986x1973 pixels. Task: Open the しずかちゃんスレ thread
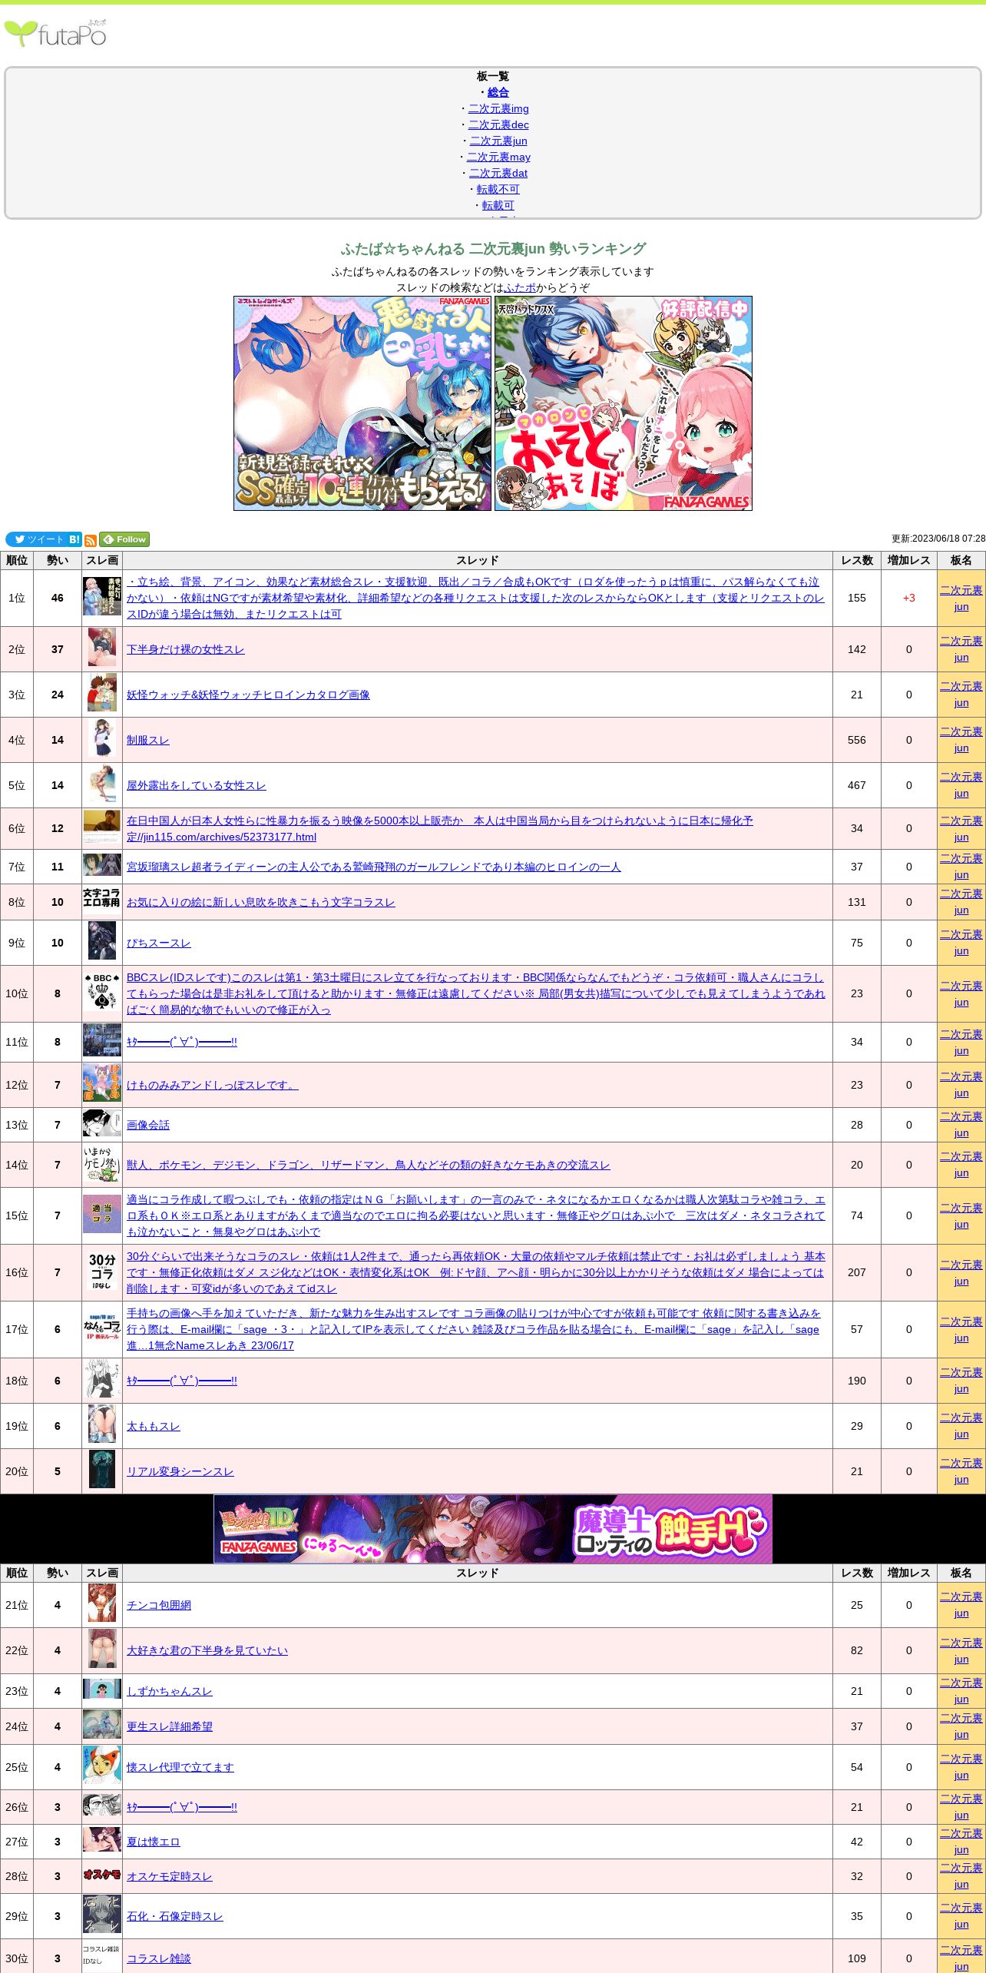click(170, 1691)
